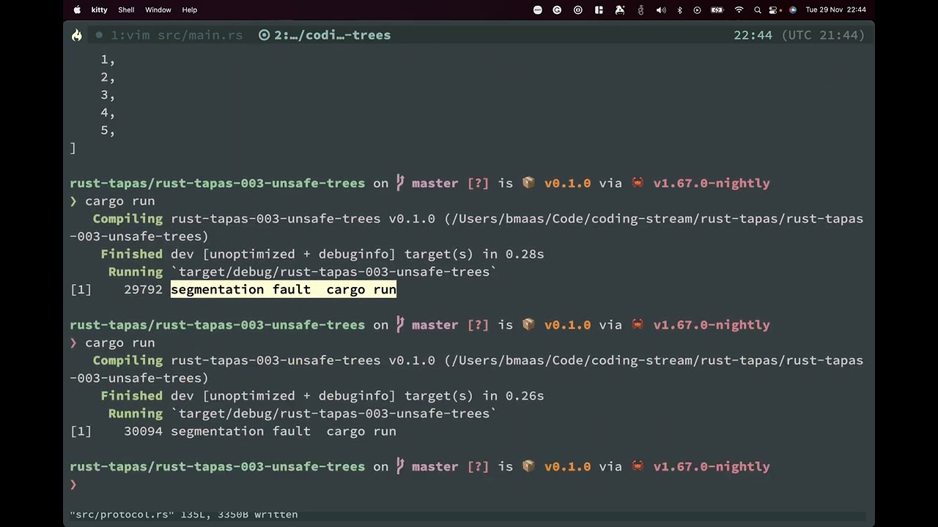Click the dimmed treble-clef-like menu bar icon
This screenshot has width=938, height=527.
click(x=641, y=10)
